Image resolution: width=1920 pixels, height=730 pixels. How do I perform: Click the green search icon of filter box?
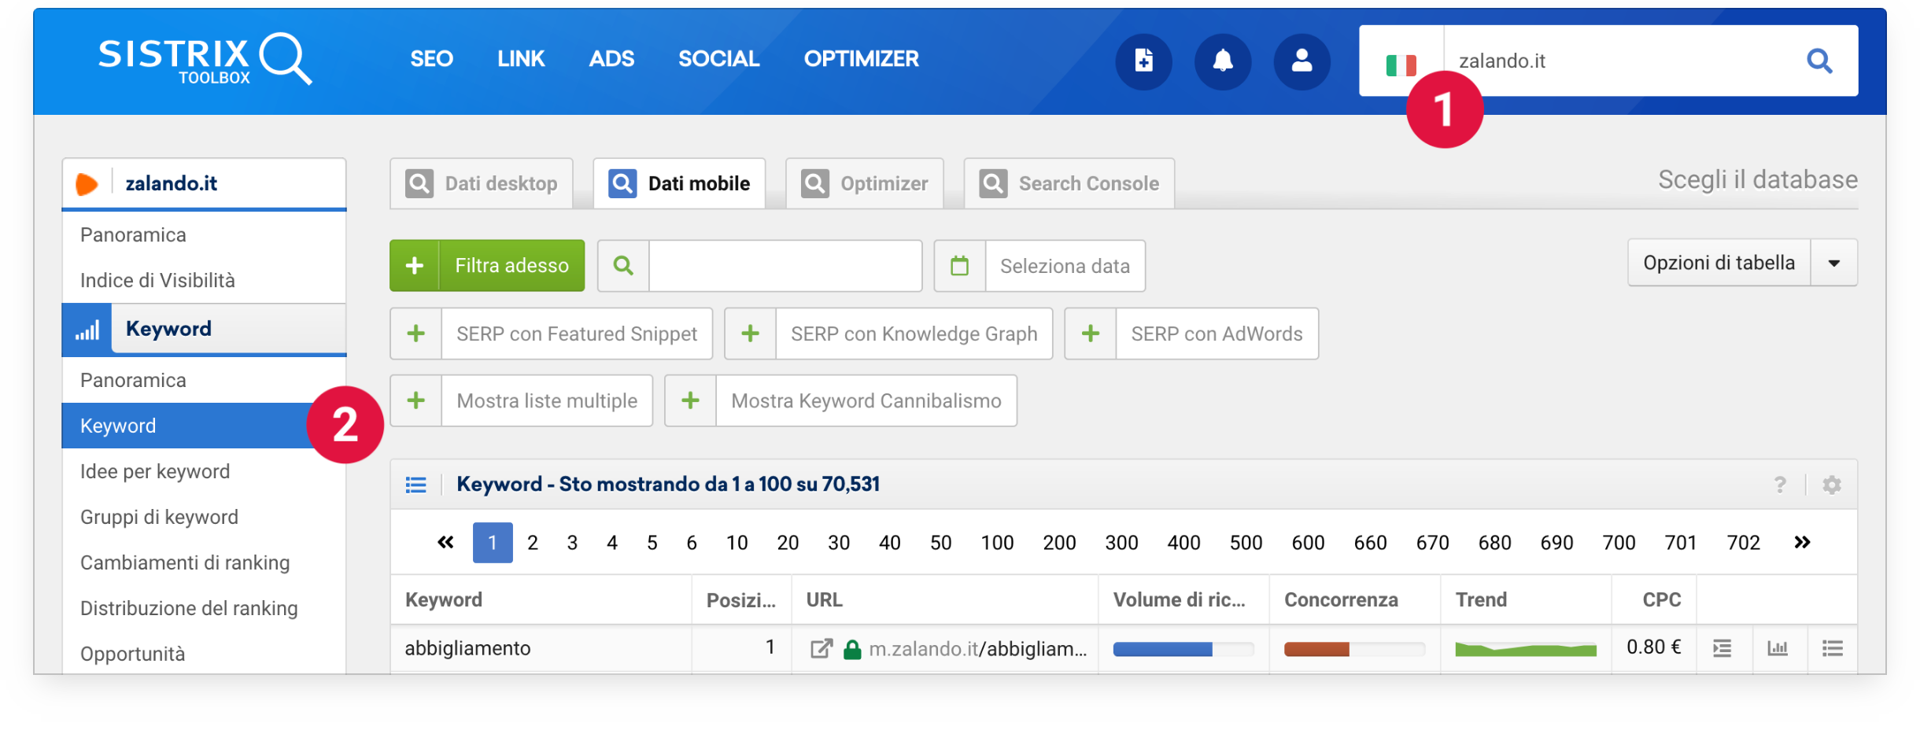tap(623, 266)
